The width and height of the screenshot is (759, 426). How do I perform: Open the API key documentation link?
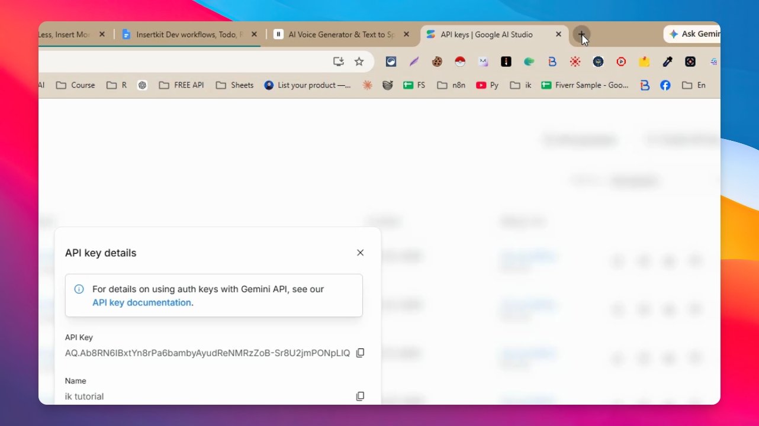(142, 302)
